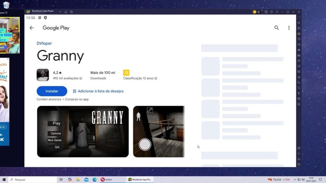Open the Windows notification center
Image resolution: width=326 pixels, height=183 pixels.
(x=320, y=180)
